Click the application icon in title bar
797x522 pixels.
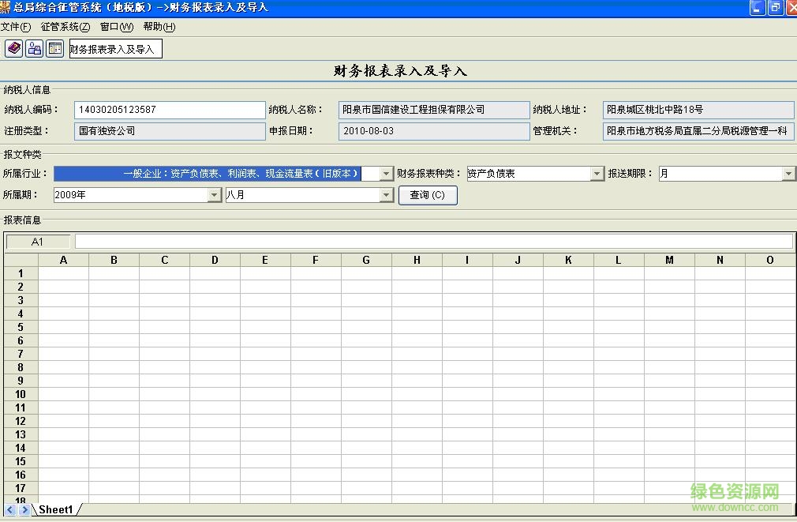[6, 7]
